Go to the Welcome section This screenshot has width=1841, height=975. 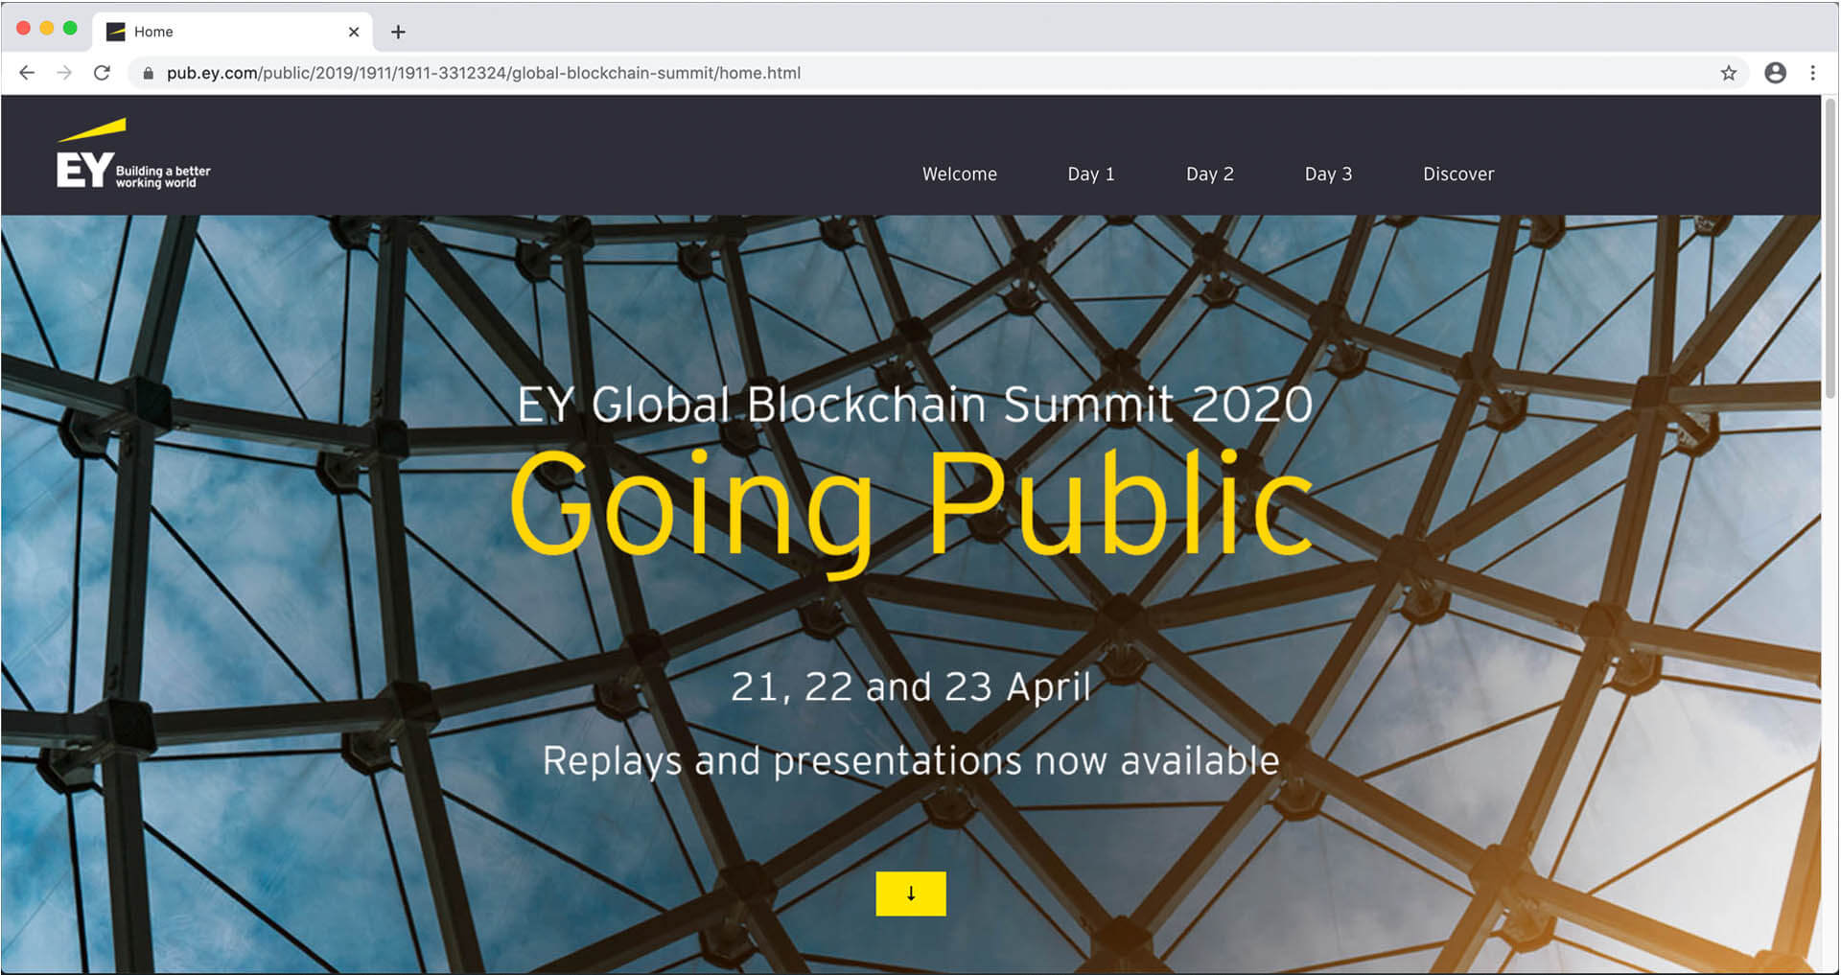(960, 174)
